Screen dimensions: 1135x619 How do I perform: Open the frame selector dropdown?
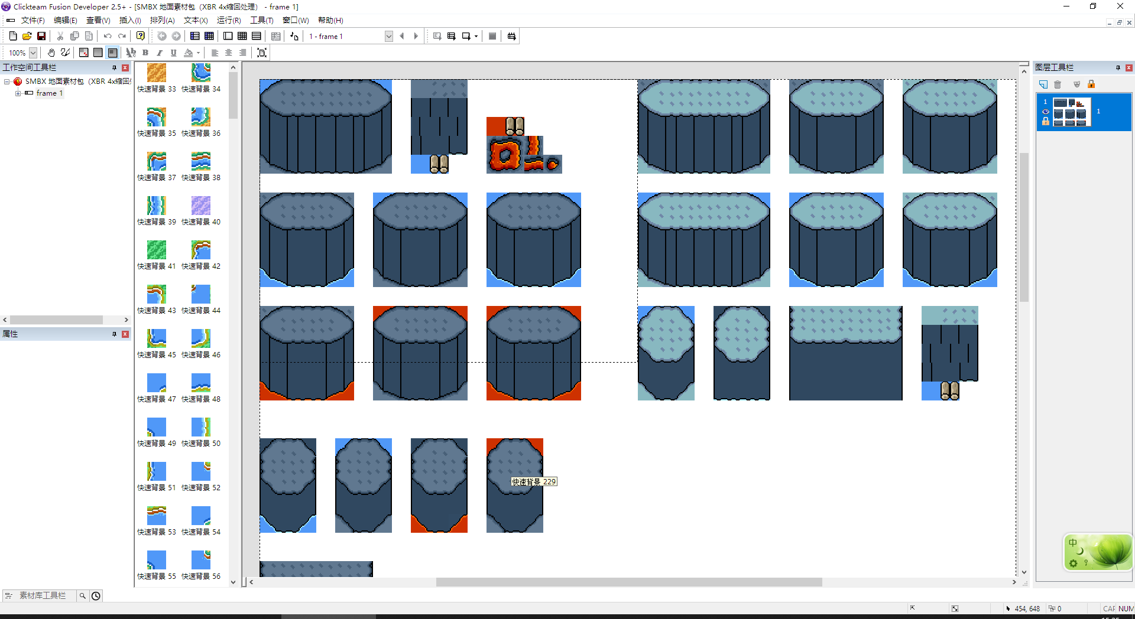[389, 36]
